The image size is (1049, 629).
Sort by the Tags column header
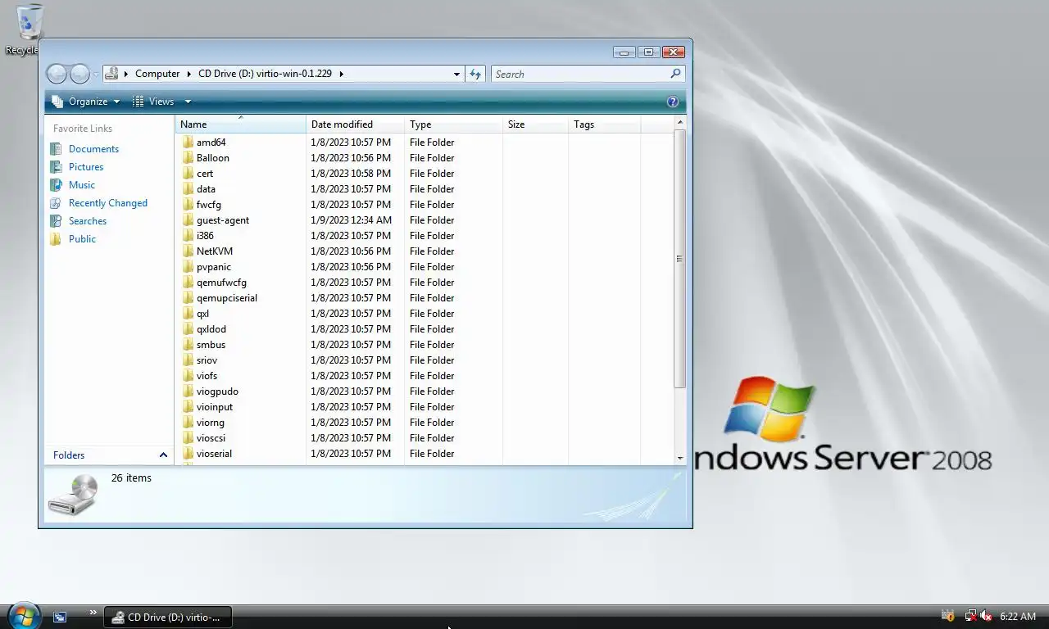[605, 124]
